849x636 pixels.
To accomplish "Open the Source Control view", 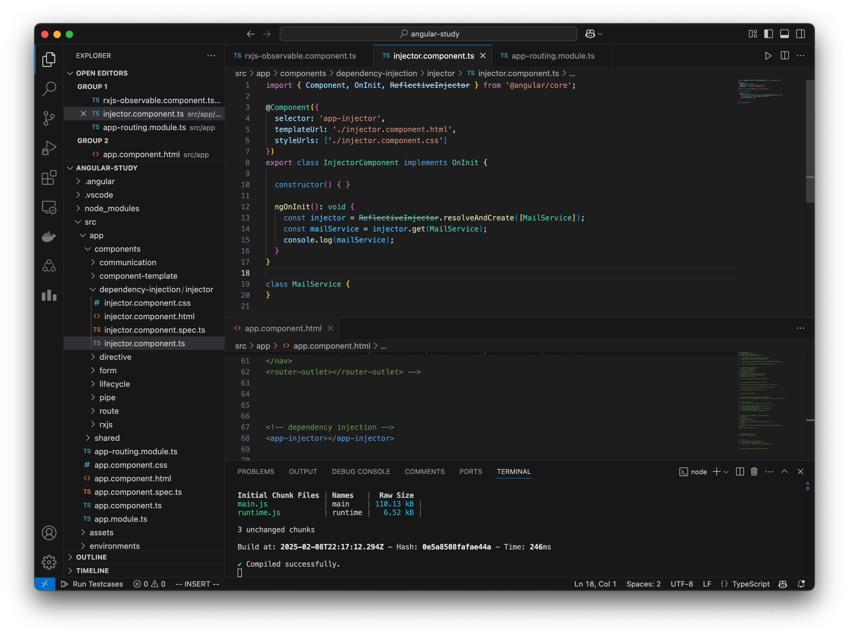I will pos(49,118).
